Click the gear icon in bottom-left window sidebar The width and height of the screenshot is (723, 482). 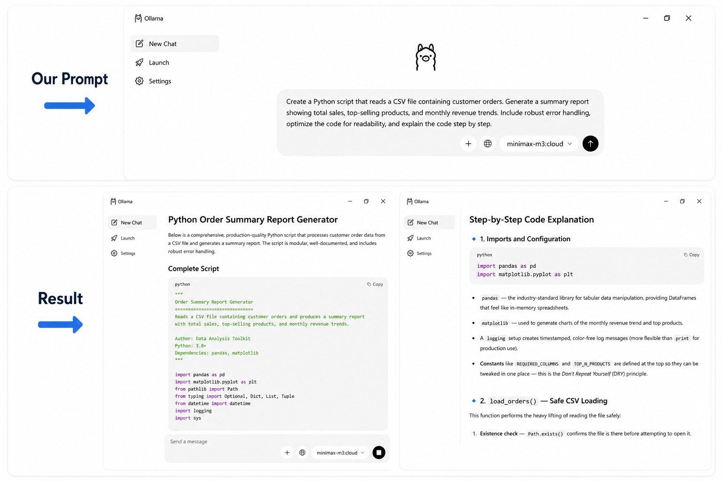coord(114,253)
